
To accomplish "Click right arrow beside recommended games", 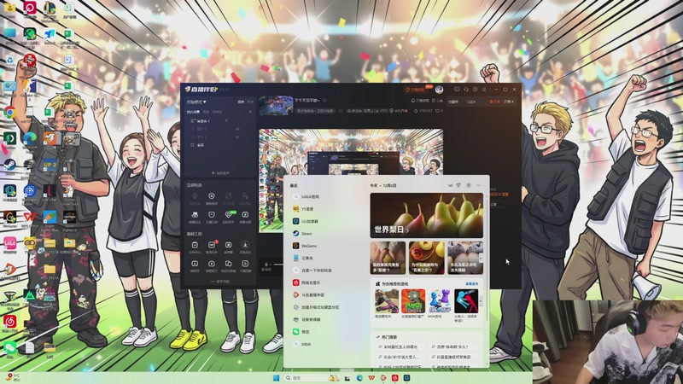I will tap(481, 301).
